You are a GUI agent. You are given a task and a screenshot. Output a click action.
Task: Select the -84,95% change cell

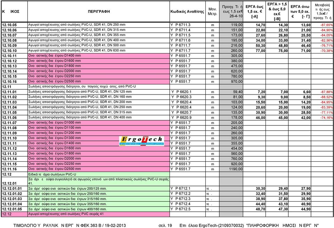tap(327, 102)
